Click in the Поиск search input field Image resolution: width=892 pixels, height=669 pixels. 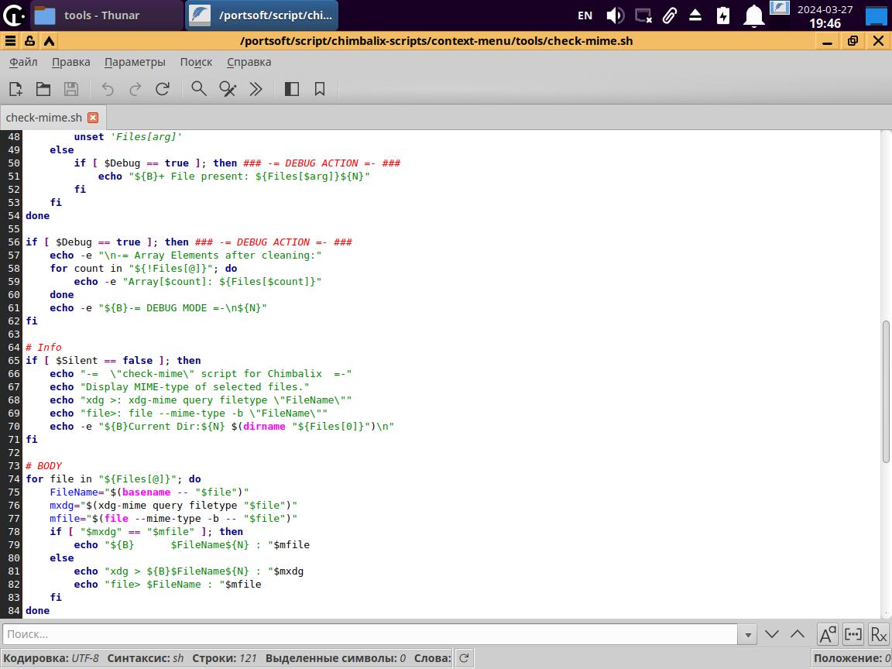tap(370, 634)
